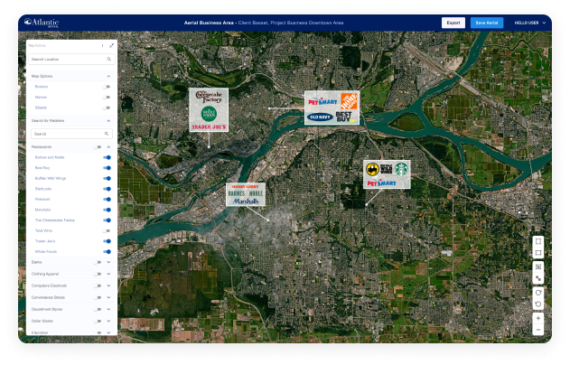This screenshot has width=570, height=365.
Task: Enable the Total Wine toggle
Action: (x=107, y=230)
